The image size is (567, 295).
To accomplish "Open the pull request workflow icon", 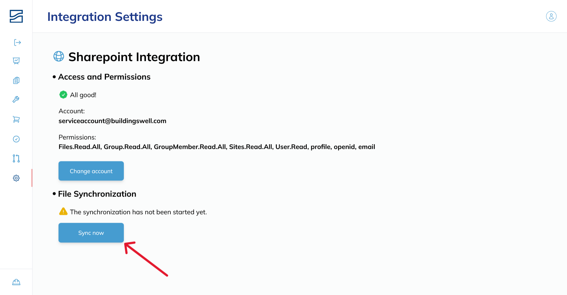I will coord(16,158).
